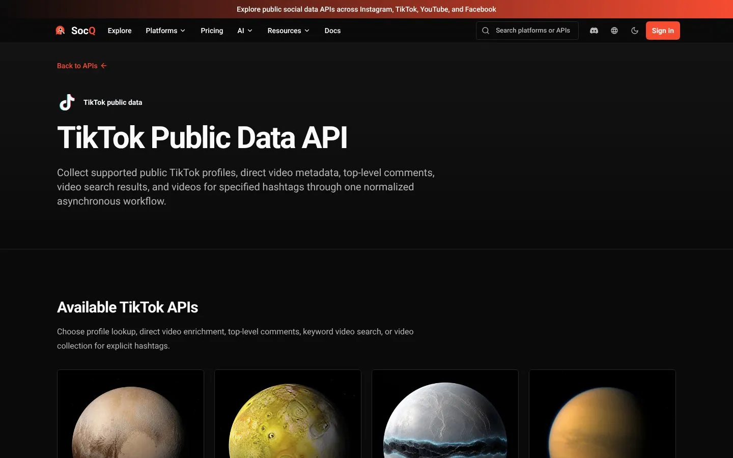
Task: Click the top announcement banner text
Action: (x=366, y=9)
